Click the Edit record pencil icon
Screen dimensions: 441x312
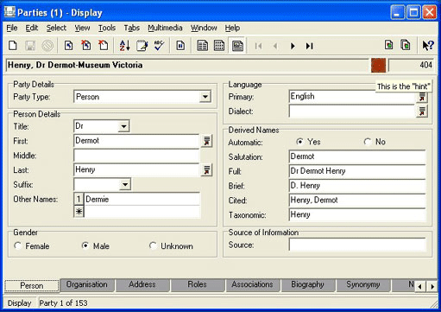pos(142,46)
